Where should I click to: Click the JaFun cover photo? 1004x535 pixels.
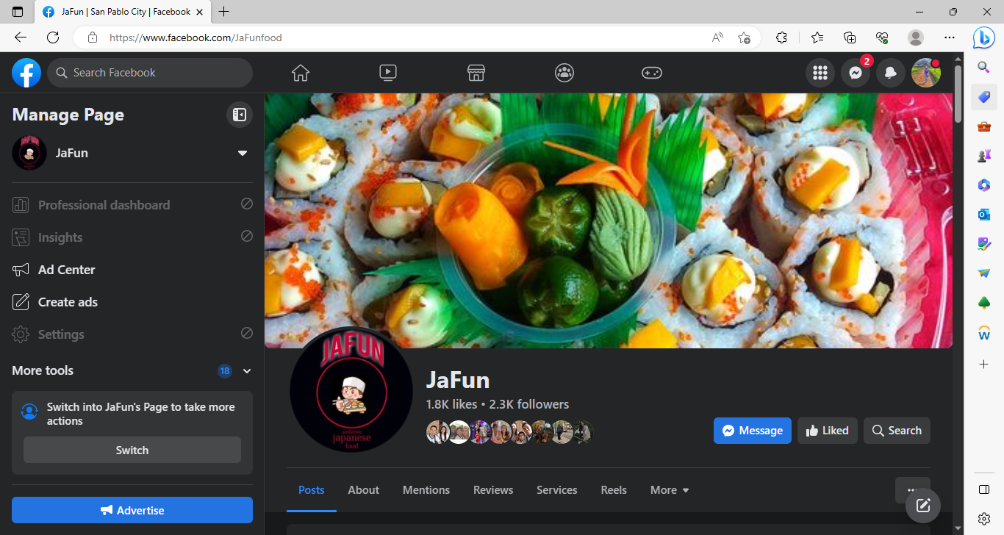click(x=609, y=220)
